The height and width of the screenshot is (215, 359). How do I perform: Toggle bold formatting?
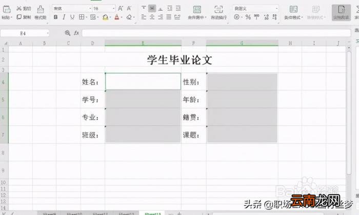click(55, 17)
